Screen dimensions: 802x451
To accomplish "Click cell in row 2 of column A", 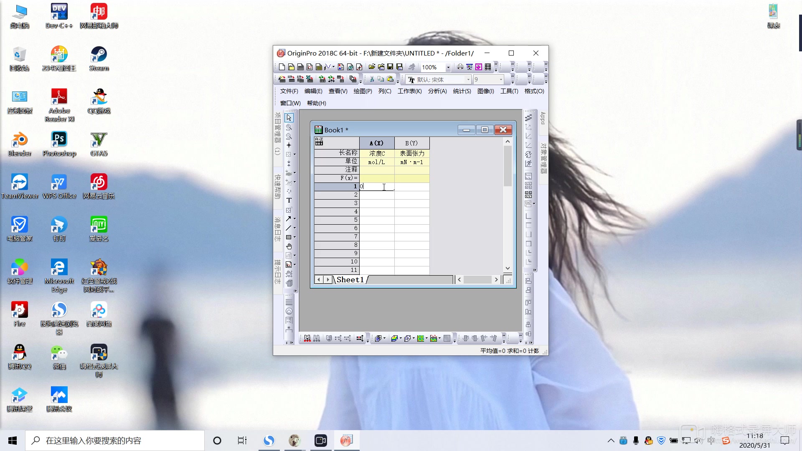I will point(377,195).
